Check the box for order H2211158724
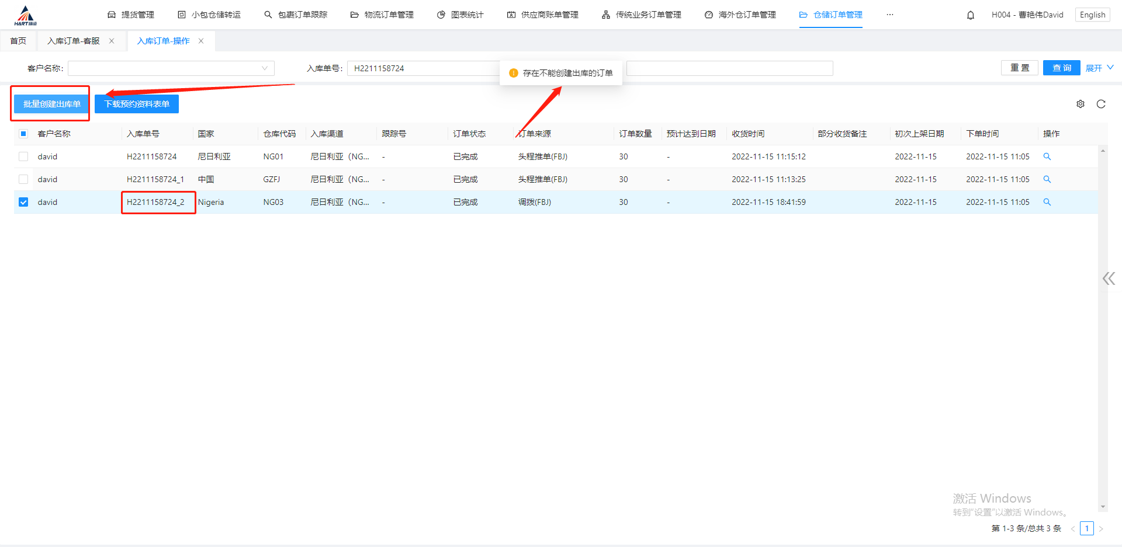The height and width of the screenshot is (547, 1122). point(23,156)
